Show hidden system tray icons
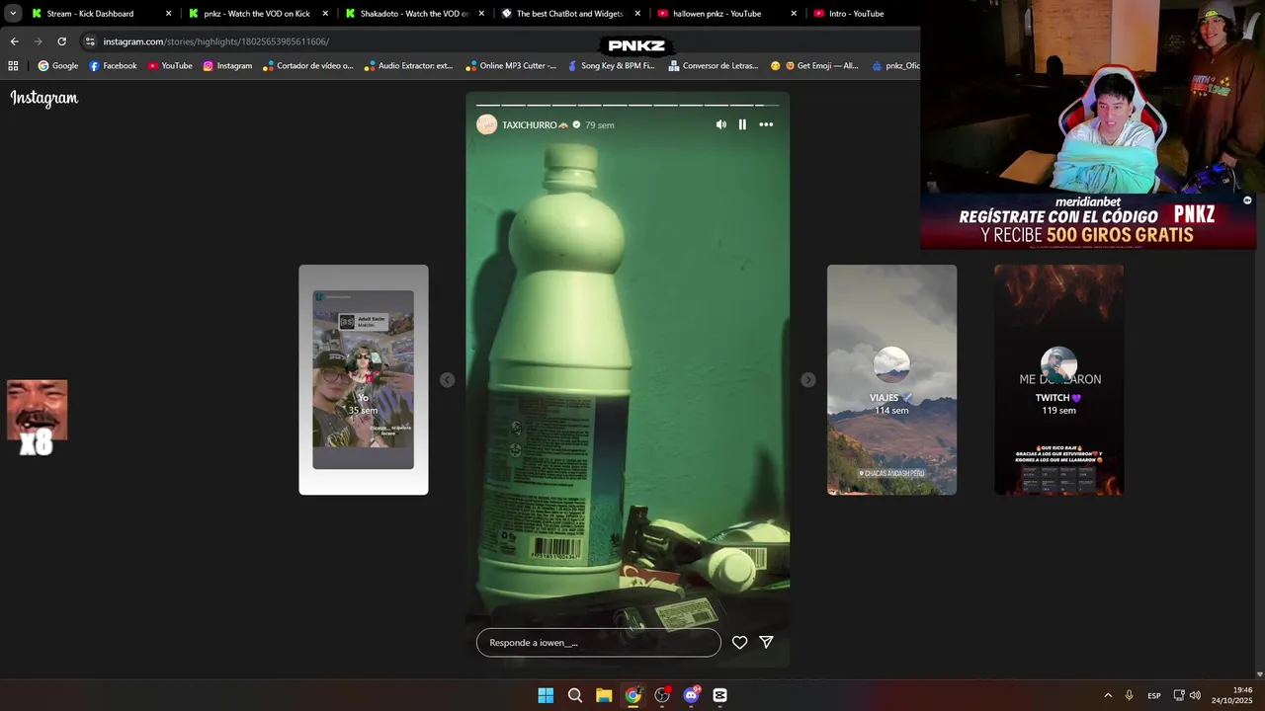 [x=1108, y=695]
